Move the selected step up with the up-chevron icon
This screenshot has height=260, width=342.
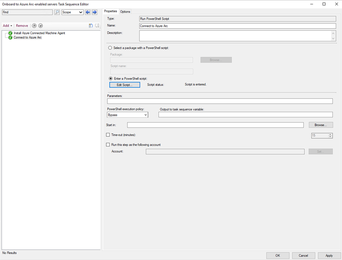[34, 25]
